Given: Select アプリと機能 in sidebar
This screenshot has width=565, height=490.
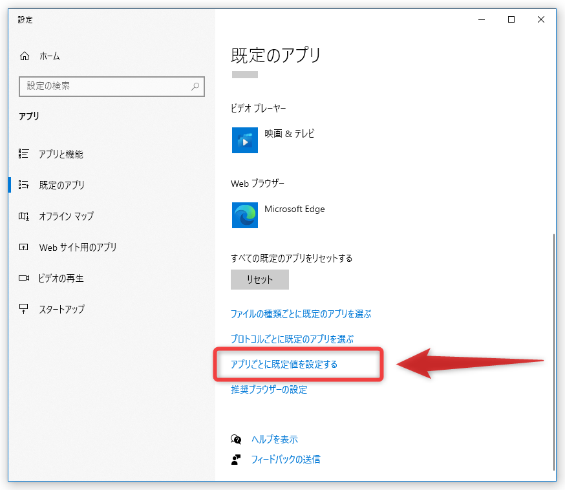Looking at the screenshot, I should pyautogui.click(x=61, y=154).
